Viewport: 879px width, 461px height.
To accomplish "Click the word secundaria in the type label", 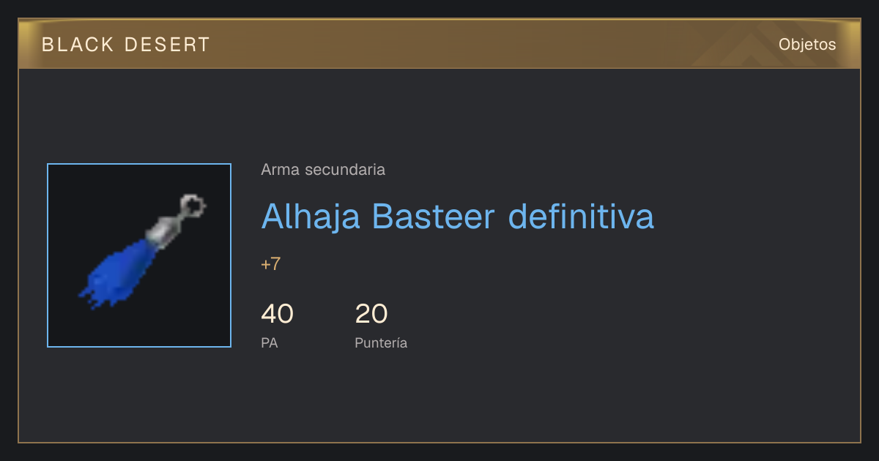I will (x=344, y=170).
